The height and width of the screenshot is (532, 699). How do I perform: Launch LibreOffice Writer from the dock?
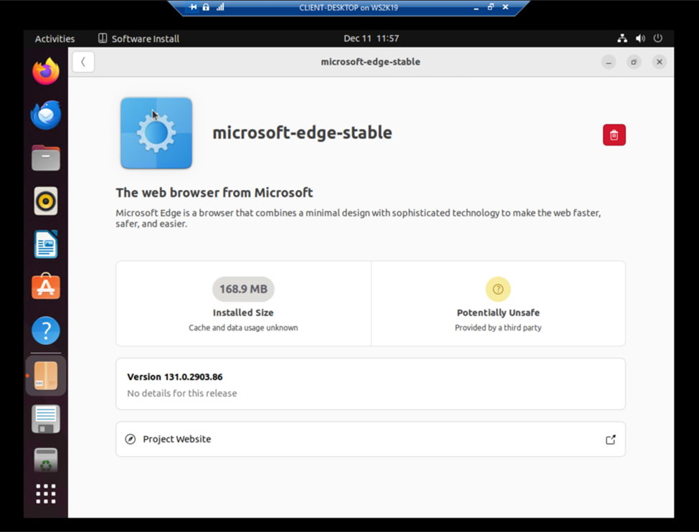tap(46, 244)
